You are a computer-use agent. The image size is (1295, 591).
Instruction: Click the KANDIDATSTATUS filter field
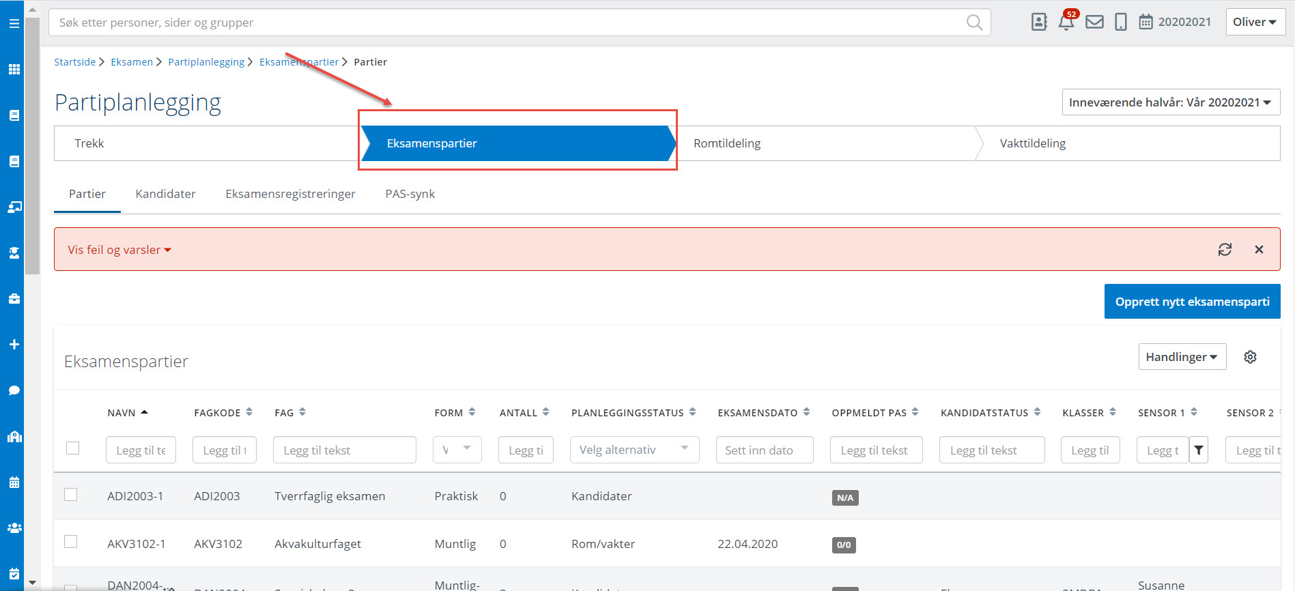pyautogui.click(x=991, y=450)
